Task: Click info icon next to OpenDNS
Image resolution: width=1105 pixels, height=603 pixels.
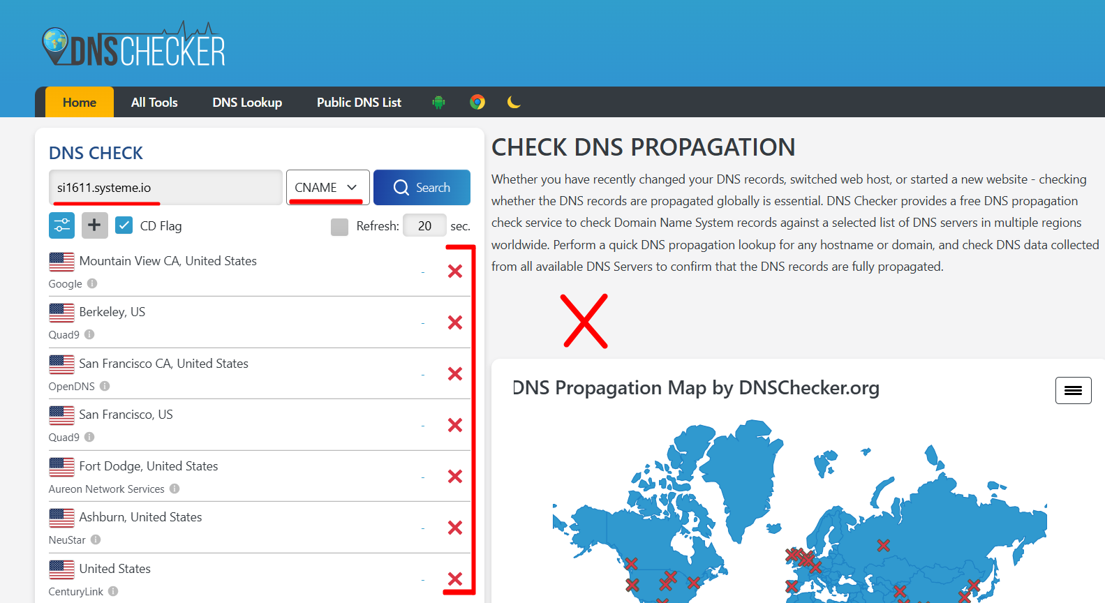Action: click(105, 386)
